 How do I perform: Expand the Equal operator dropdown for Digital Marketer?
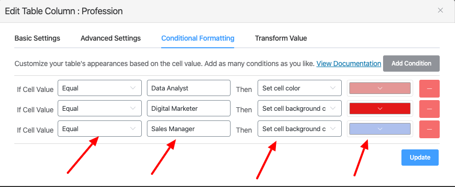pos(99,108)
